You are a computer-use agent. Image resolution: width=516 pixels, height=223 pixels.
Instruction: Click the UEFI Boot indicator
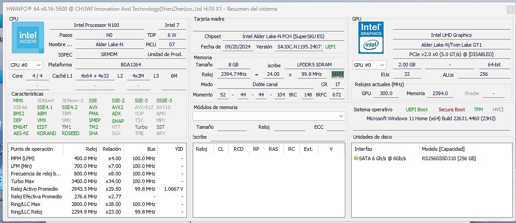click(x=416, y=109)
